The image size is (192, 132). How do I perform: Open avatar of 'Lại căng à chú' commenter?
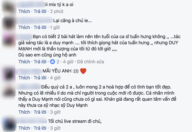pyautogui.click(x=9, y=24)
